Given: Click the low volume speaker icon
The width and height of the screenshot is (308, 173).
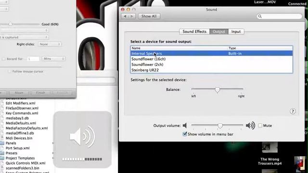Looking at the screenshot, I should click(185, 125).
